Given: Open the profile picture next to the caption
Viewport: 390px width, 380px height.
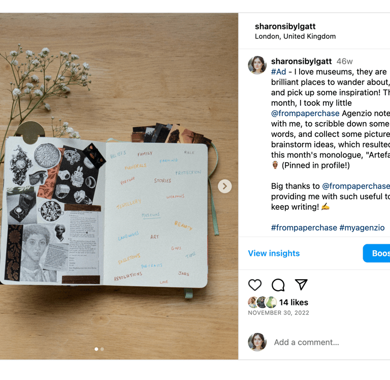Looking at the screenshot, I should tap(257, 65).
